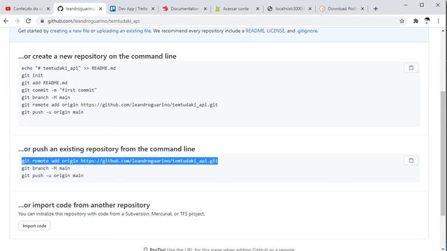Go back to the previous page
The image size is (447, 251).
pyautogui.click(x=6, y=21)
